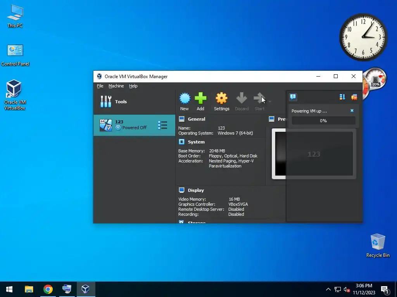Open the Control Panel desktop icon
397x297 pixels.
point(15,55)
